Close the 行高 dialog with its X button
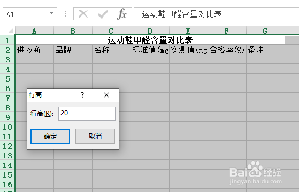This screenshot has width=299, height=192. click(106, 95)
